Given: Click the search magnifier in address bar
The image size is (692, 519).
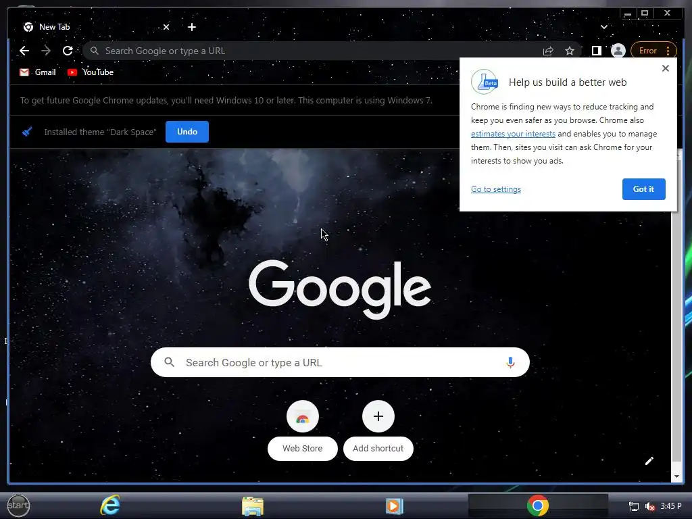Looking at the screenshot, I should tap(95, 51).
